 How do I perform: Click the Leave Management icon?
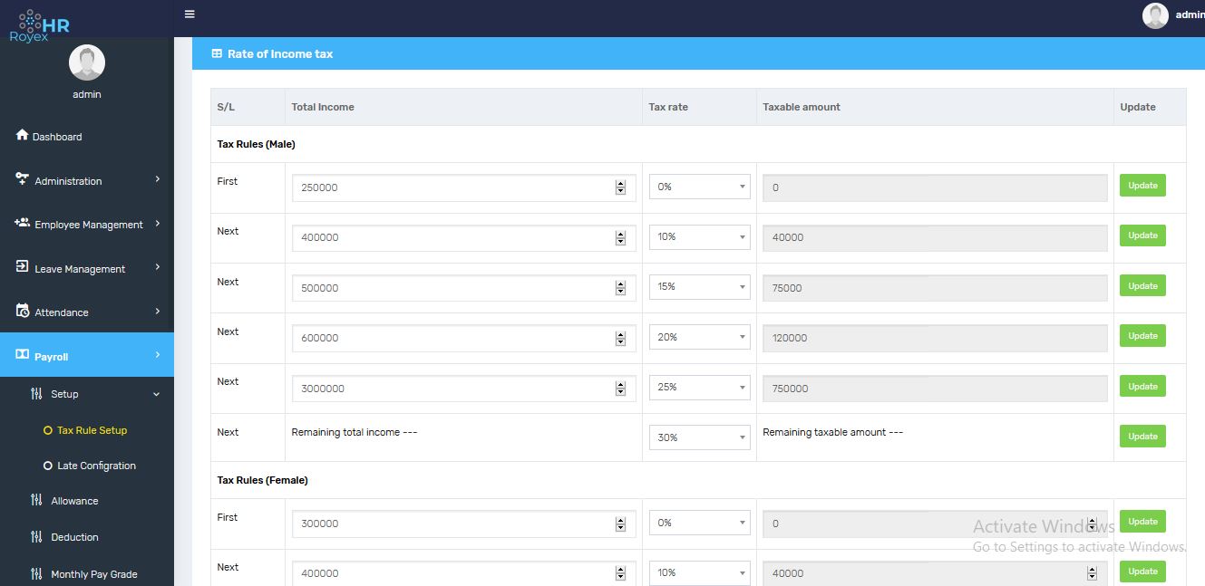click(x=23, y=267)
